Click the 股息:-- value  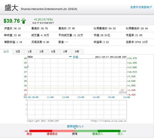[x=63, y=42]
